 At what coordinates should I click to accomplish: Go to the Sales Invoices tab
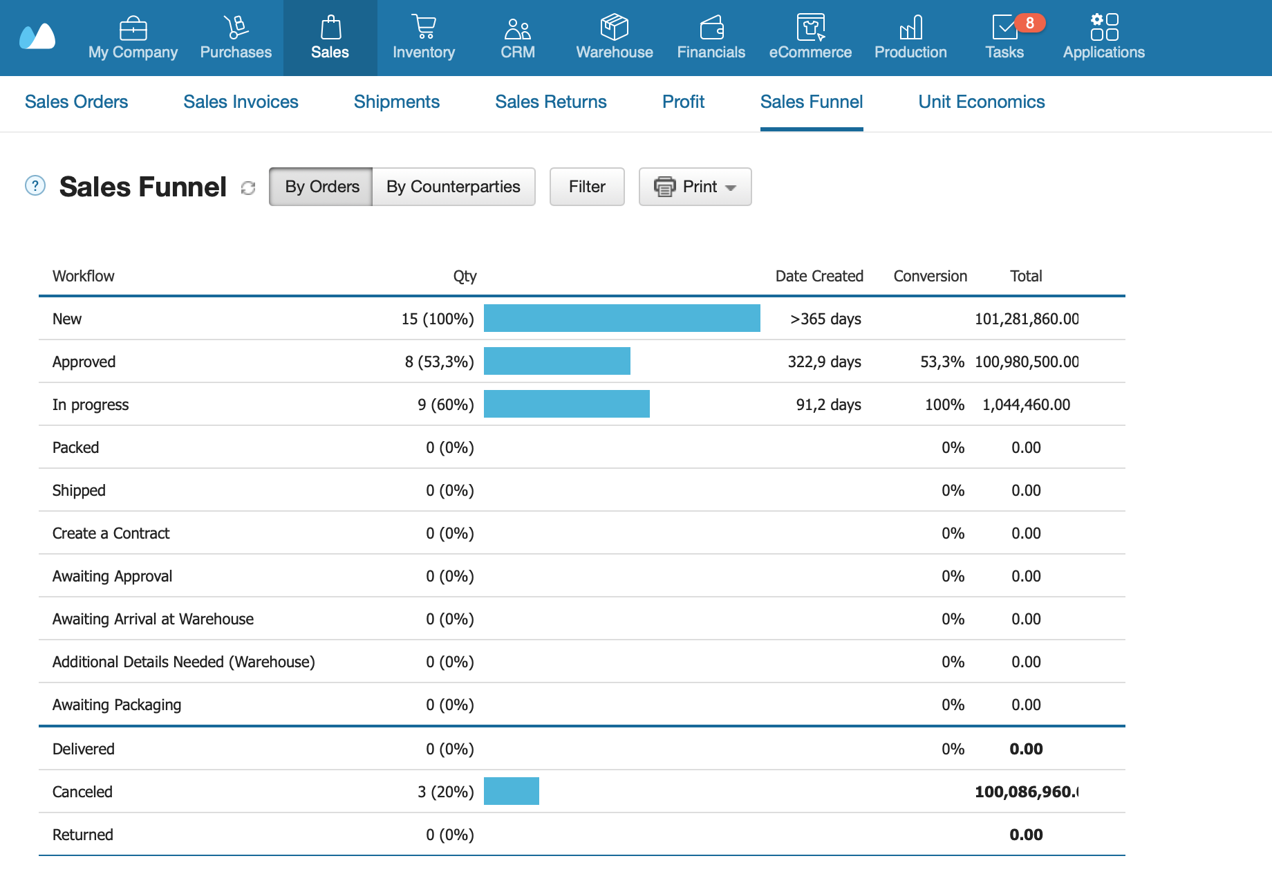point(241,102)
